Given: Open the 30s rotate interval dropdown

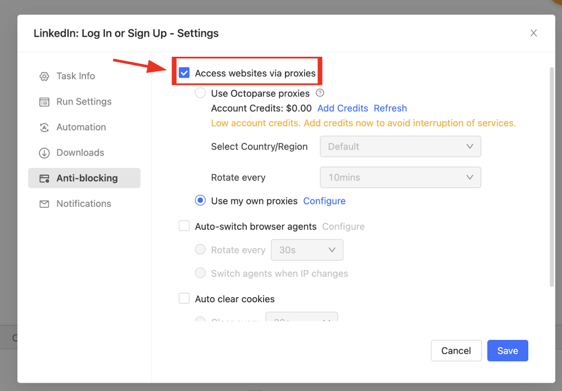Looking at the screenshot, I should (x=307, y=250).
